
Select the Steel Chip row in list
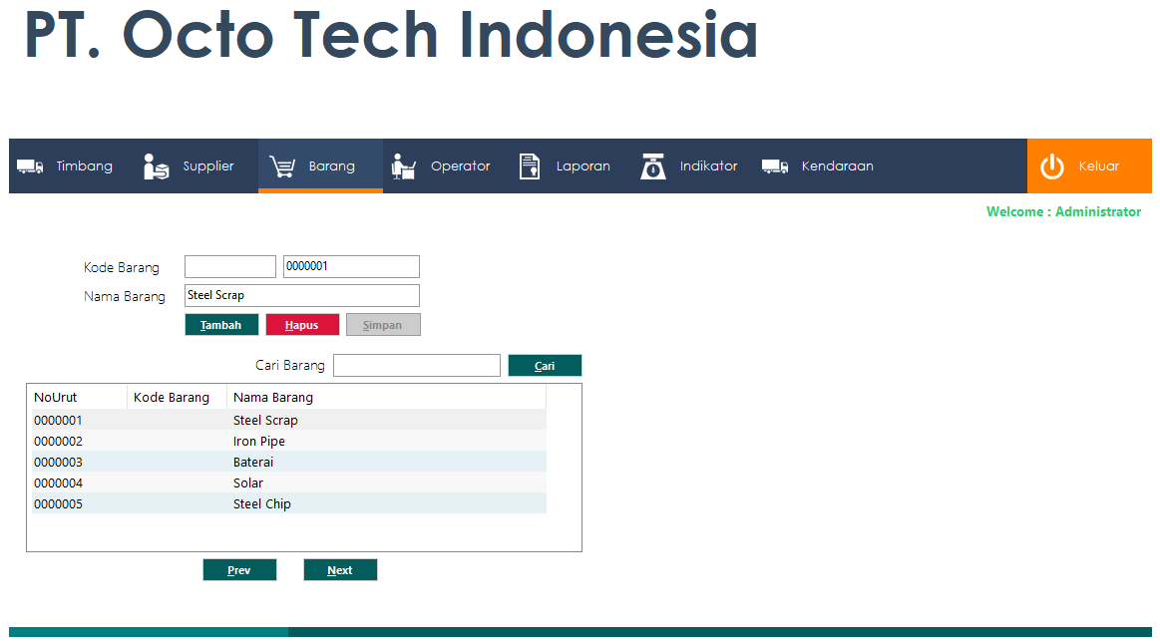tap(288, 503)
